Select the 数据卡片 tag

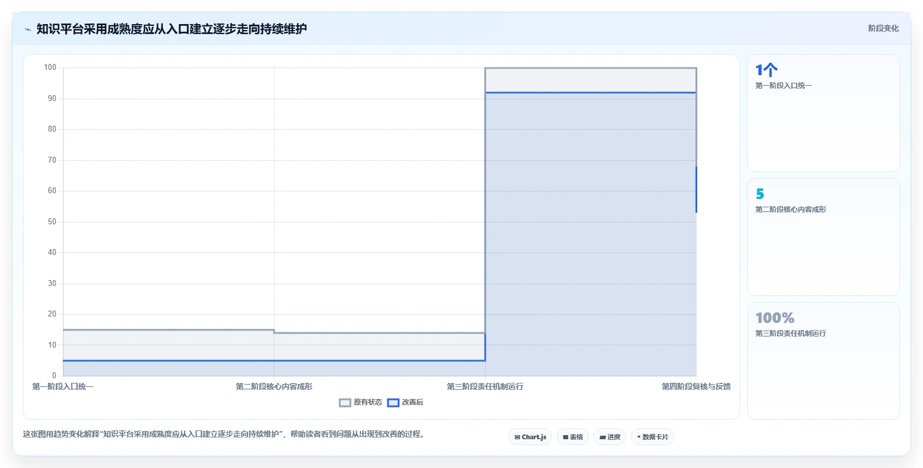tap(653, 437)
